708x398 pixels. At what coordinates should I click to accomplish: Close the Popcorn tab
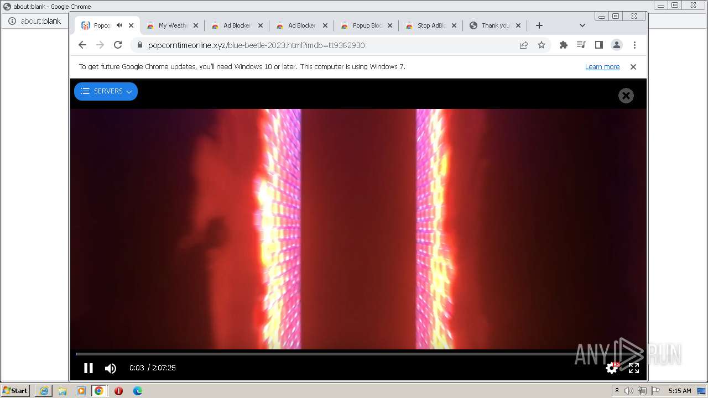(131, 25)
